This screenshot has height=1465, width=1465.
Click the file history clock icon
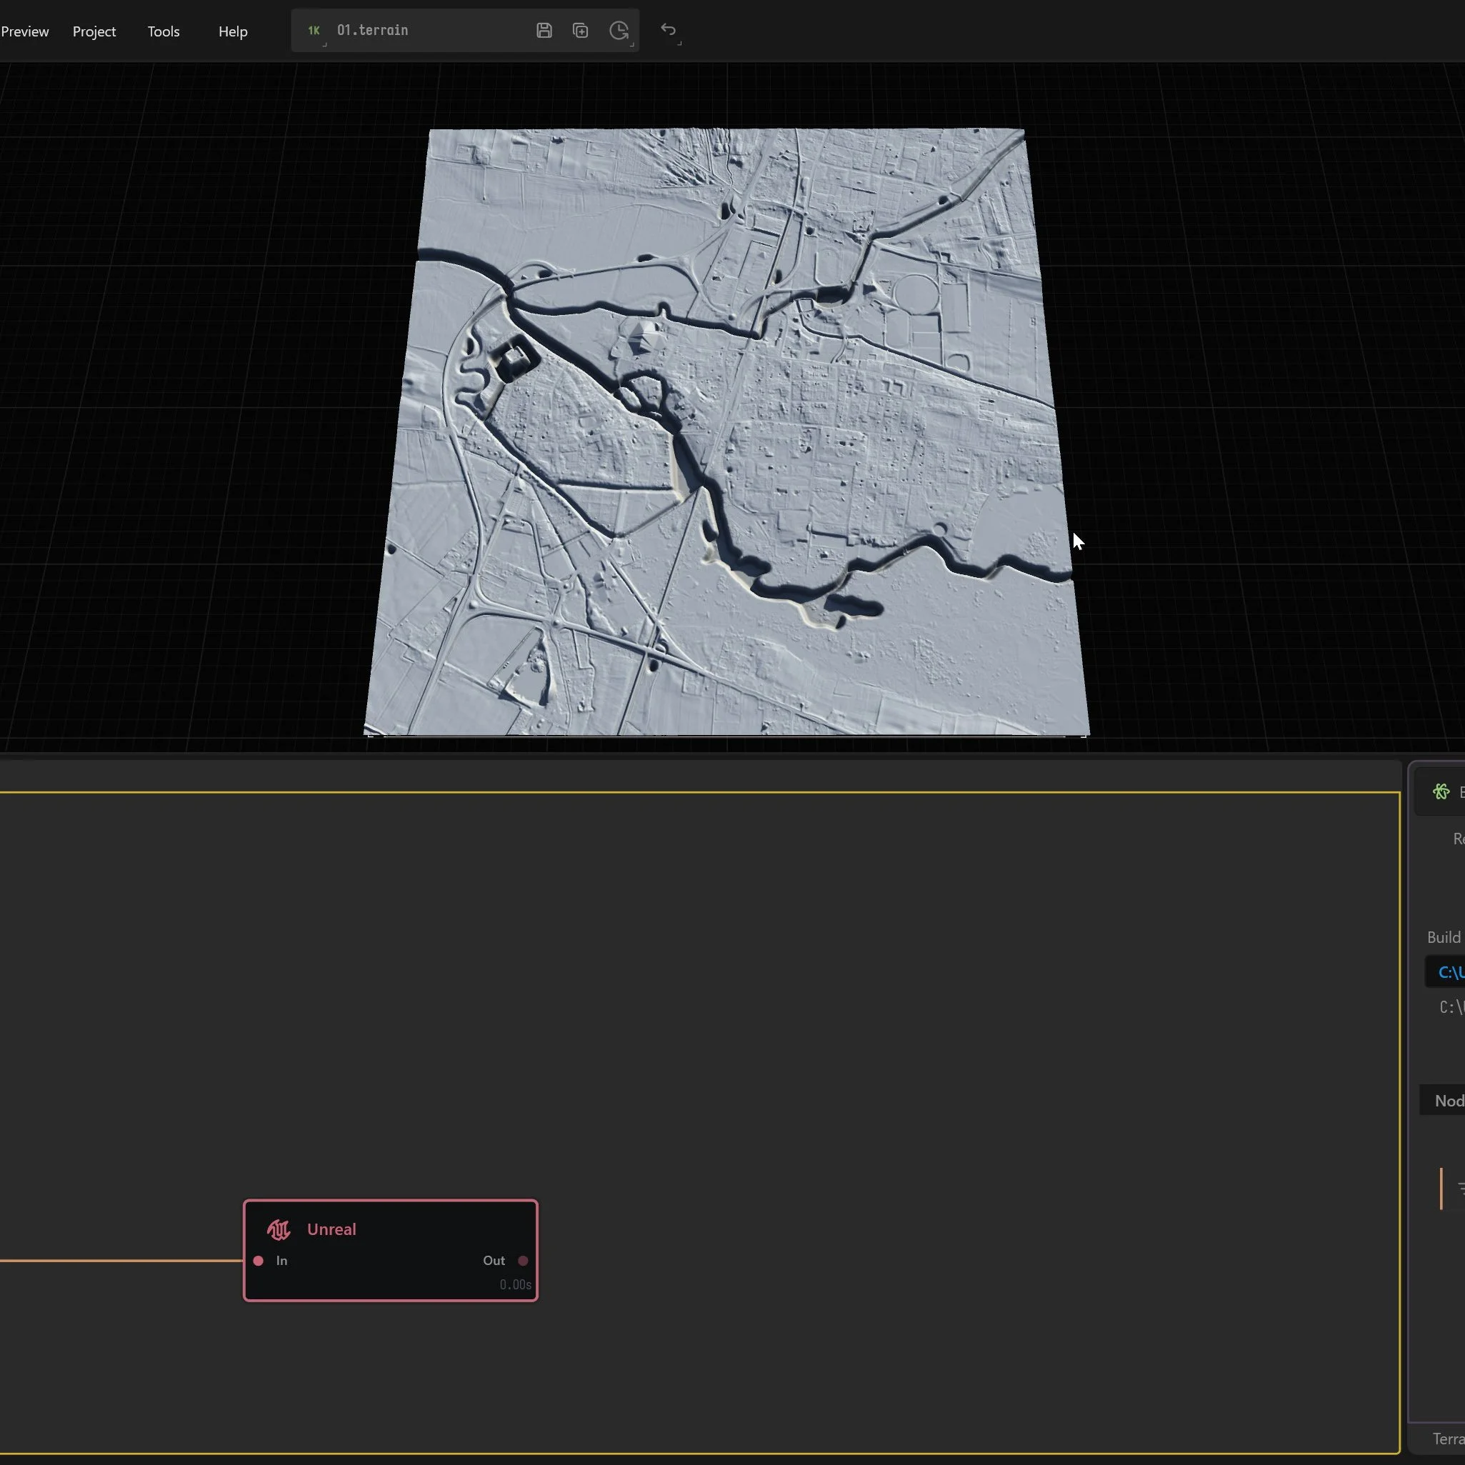619,30
